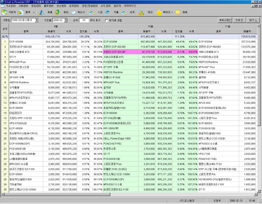Image resolution: width=262 pixels, height=204 pixels.
Task: Select the total cell 549,436,778
Action: (x=52, y=37)
